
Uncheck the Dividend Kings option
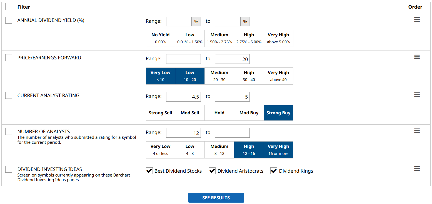tap(274, 171)
